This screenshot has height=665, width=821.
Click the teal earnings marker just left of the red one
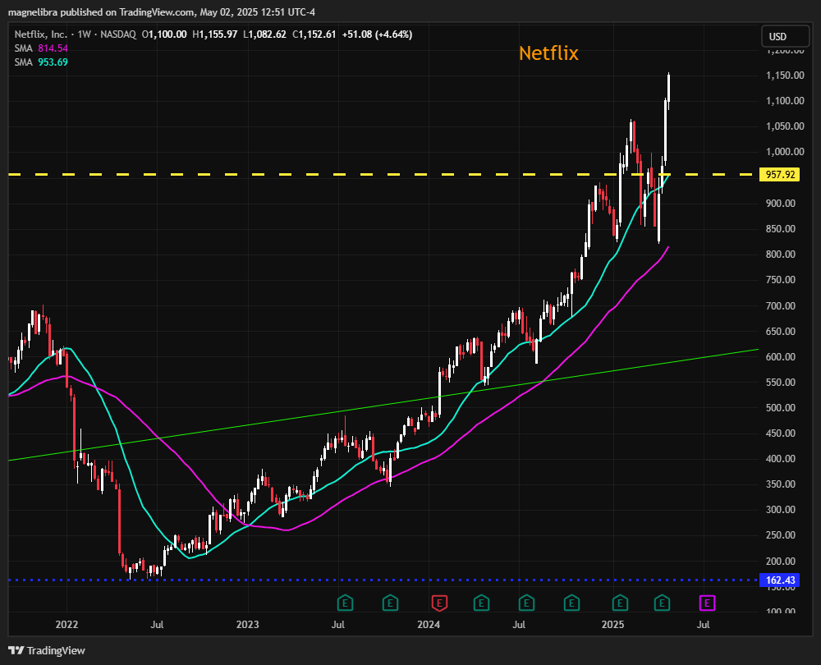tap(390, 603)
